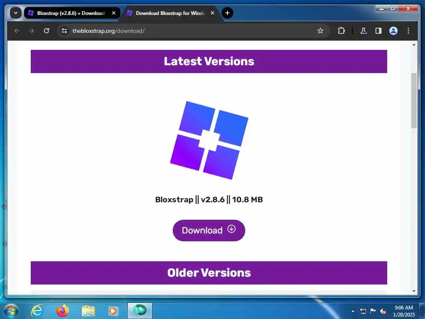
Task: Click the purple Download button
Action: click(209, 230)
